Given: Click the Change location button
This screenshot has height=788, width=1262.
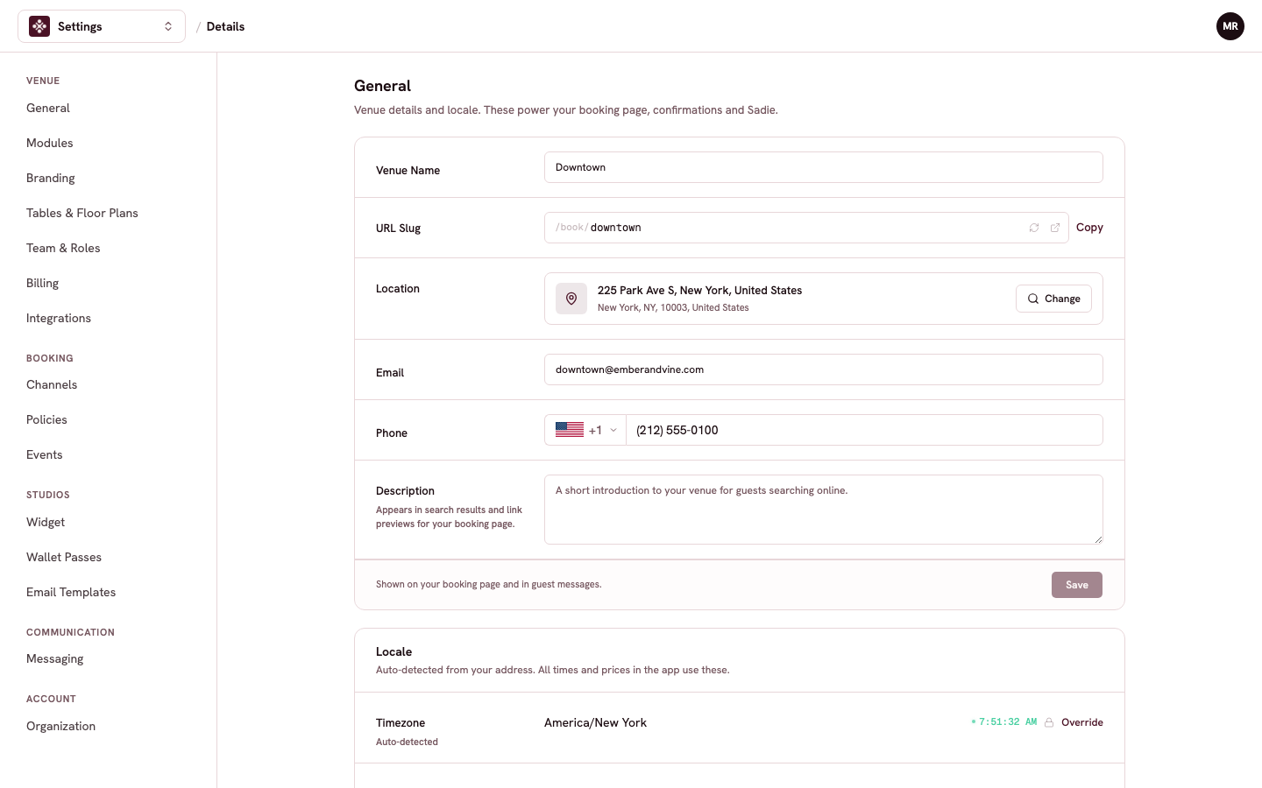Looking at the screenshot, I should click(x=1053, y=299).
